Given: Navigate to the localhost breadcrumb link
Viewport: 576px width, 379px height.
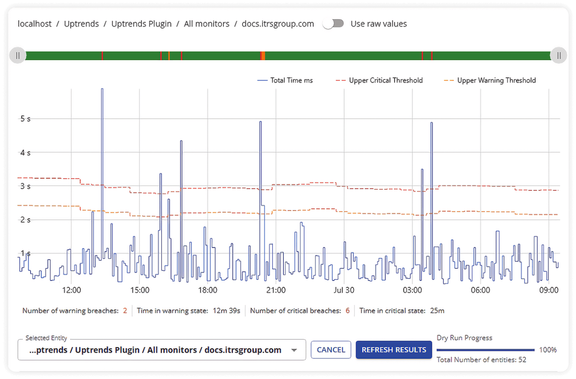Looking at the screenshot, I should [34, 24].
